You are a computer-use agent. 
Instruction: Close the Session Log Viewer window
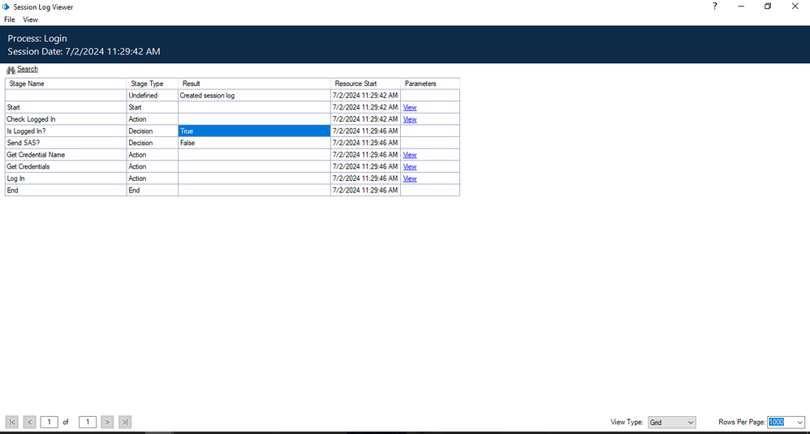(x=795, y=6)
